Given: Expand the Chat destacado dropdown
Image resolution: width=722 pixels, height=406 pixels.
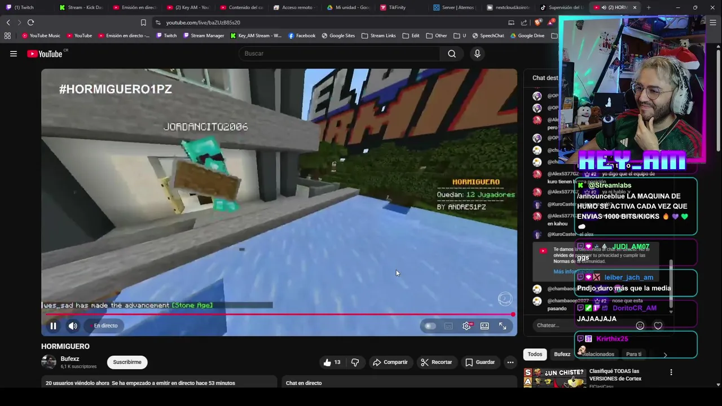Looking at the screenshot, I should [x=545, y=78].
